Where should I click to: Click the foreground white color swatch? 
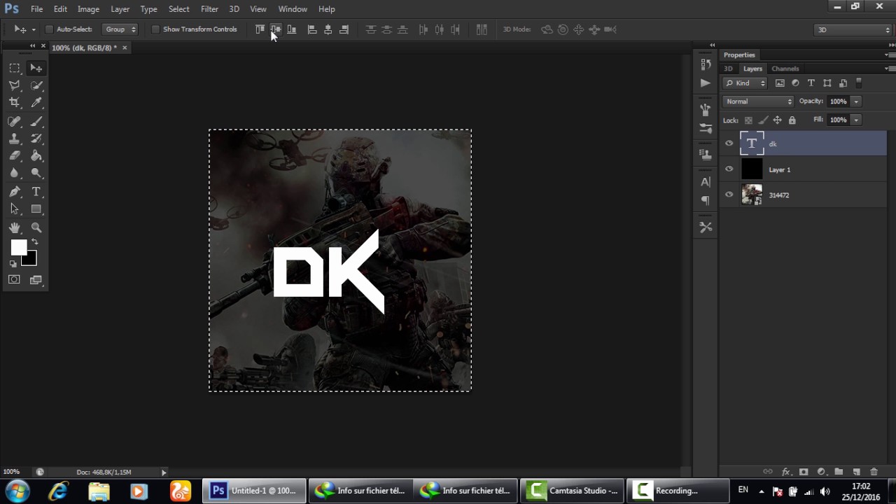(19, 247)
